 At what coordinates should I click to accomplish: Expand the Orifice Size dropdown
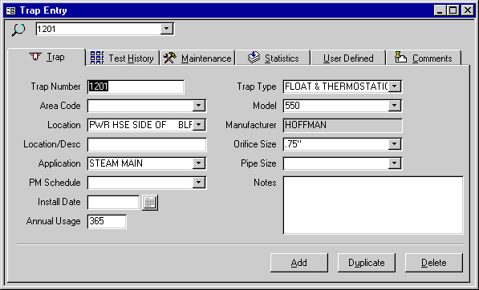(x=395, y=144)
